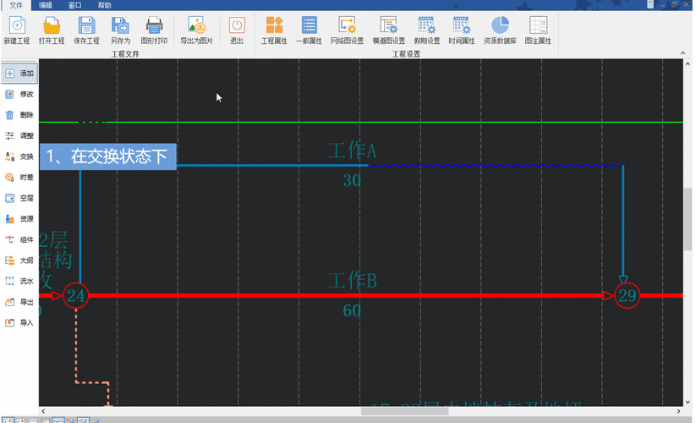Select node 29 on the critical path
This screenshot has width=696, height=423.
point(627,295)
